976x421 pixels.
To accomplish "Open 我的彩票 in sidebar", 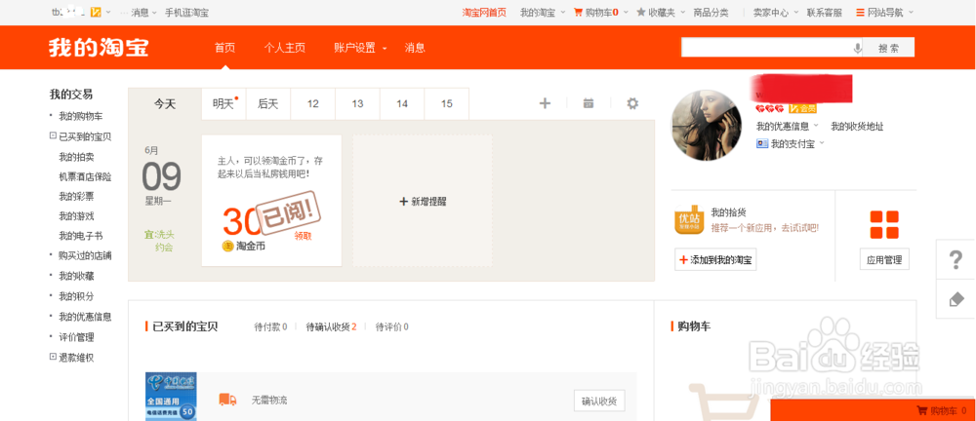I will click(x=76, y=197).
